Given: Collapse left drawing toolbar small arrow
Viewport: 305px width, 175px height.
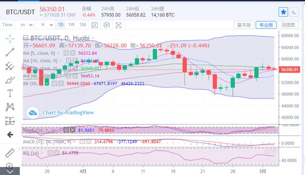Looking at the screenshot, I should pyautogui.click(x=19, y=149).
